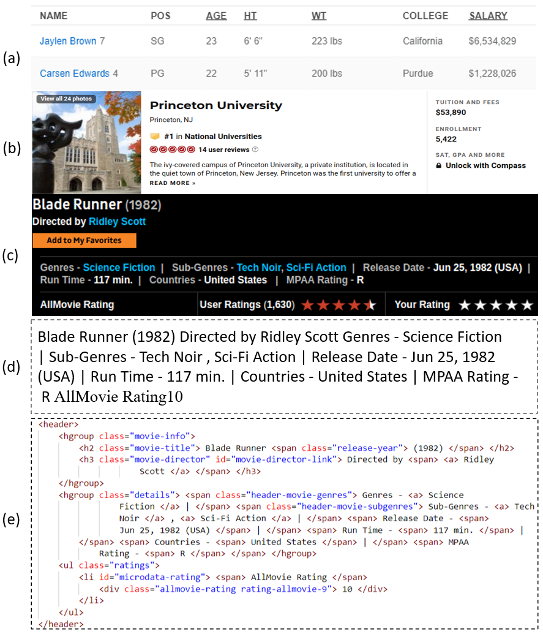The image size is (543, 634).
Task: Click the Blade Runner movie title
Action: [77, 205]
